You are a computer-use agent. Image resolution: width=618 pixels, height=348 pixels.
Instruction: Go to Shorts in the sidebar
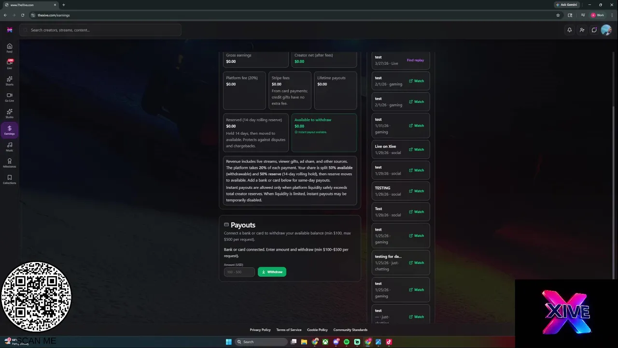click(9, 81)
